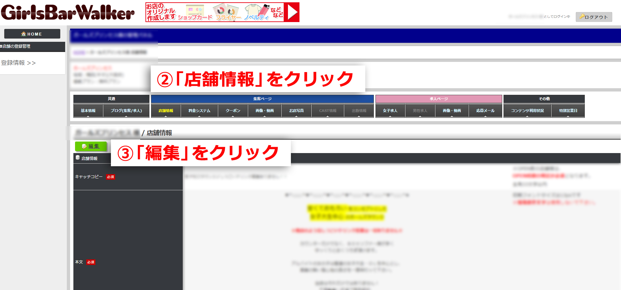
Task: Click the red play arrow on the banner ad
Action: [x=292, y=13]
